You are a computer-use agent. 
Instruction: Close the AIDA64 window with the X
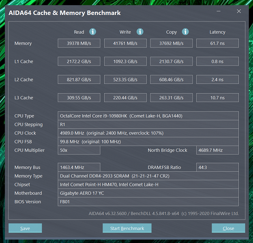(x=239, y=11)
